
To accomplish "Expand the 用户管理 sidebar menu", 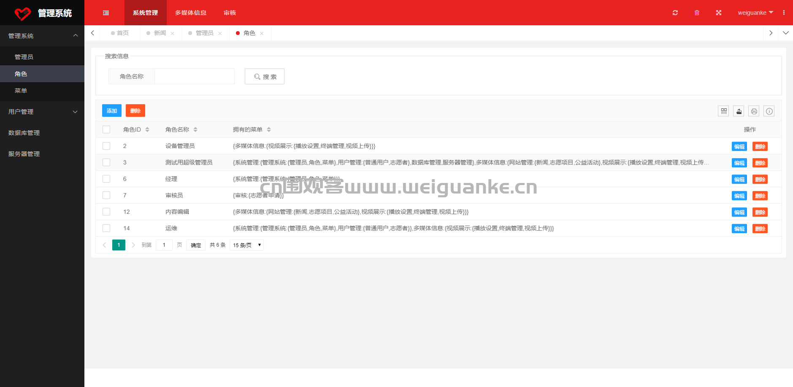I will pyautogui.click(x=42, y=112).
